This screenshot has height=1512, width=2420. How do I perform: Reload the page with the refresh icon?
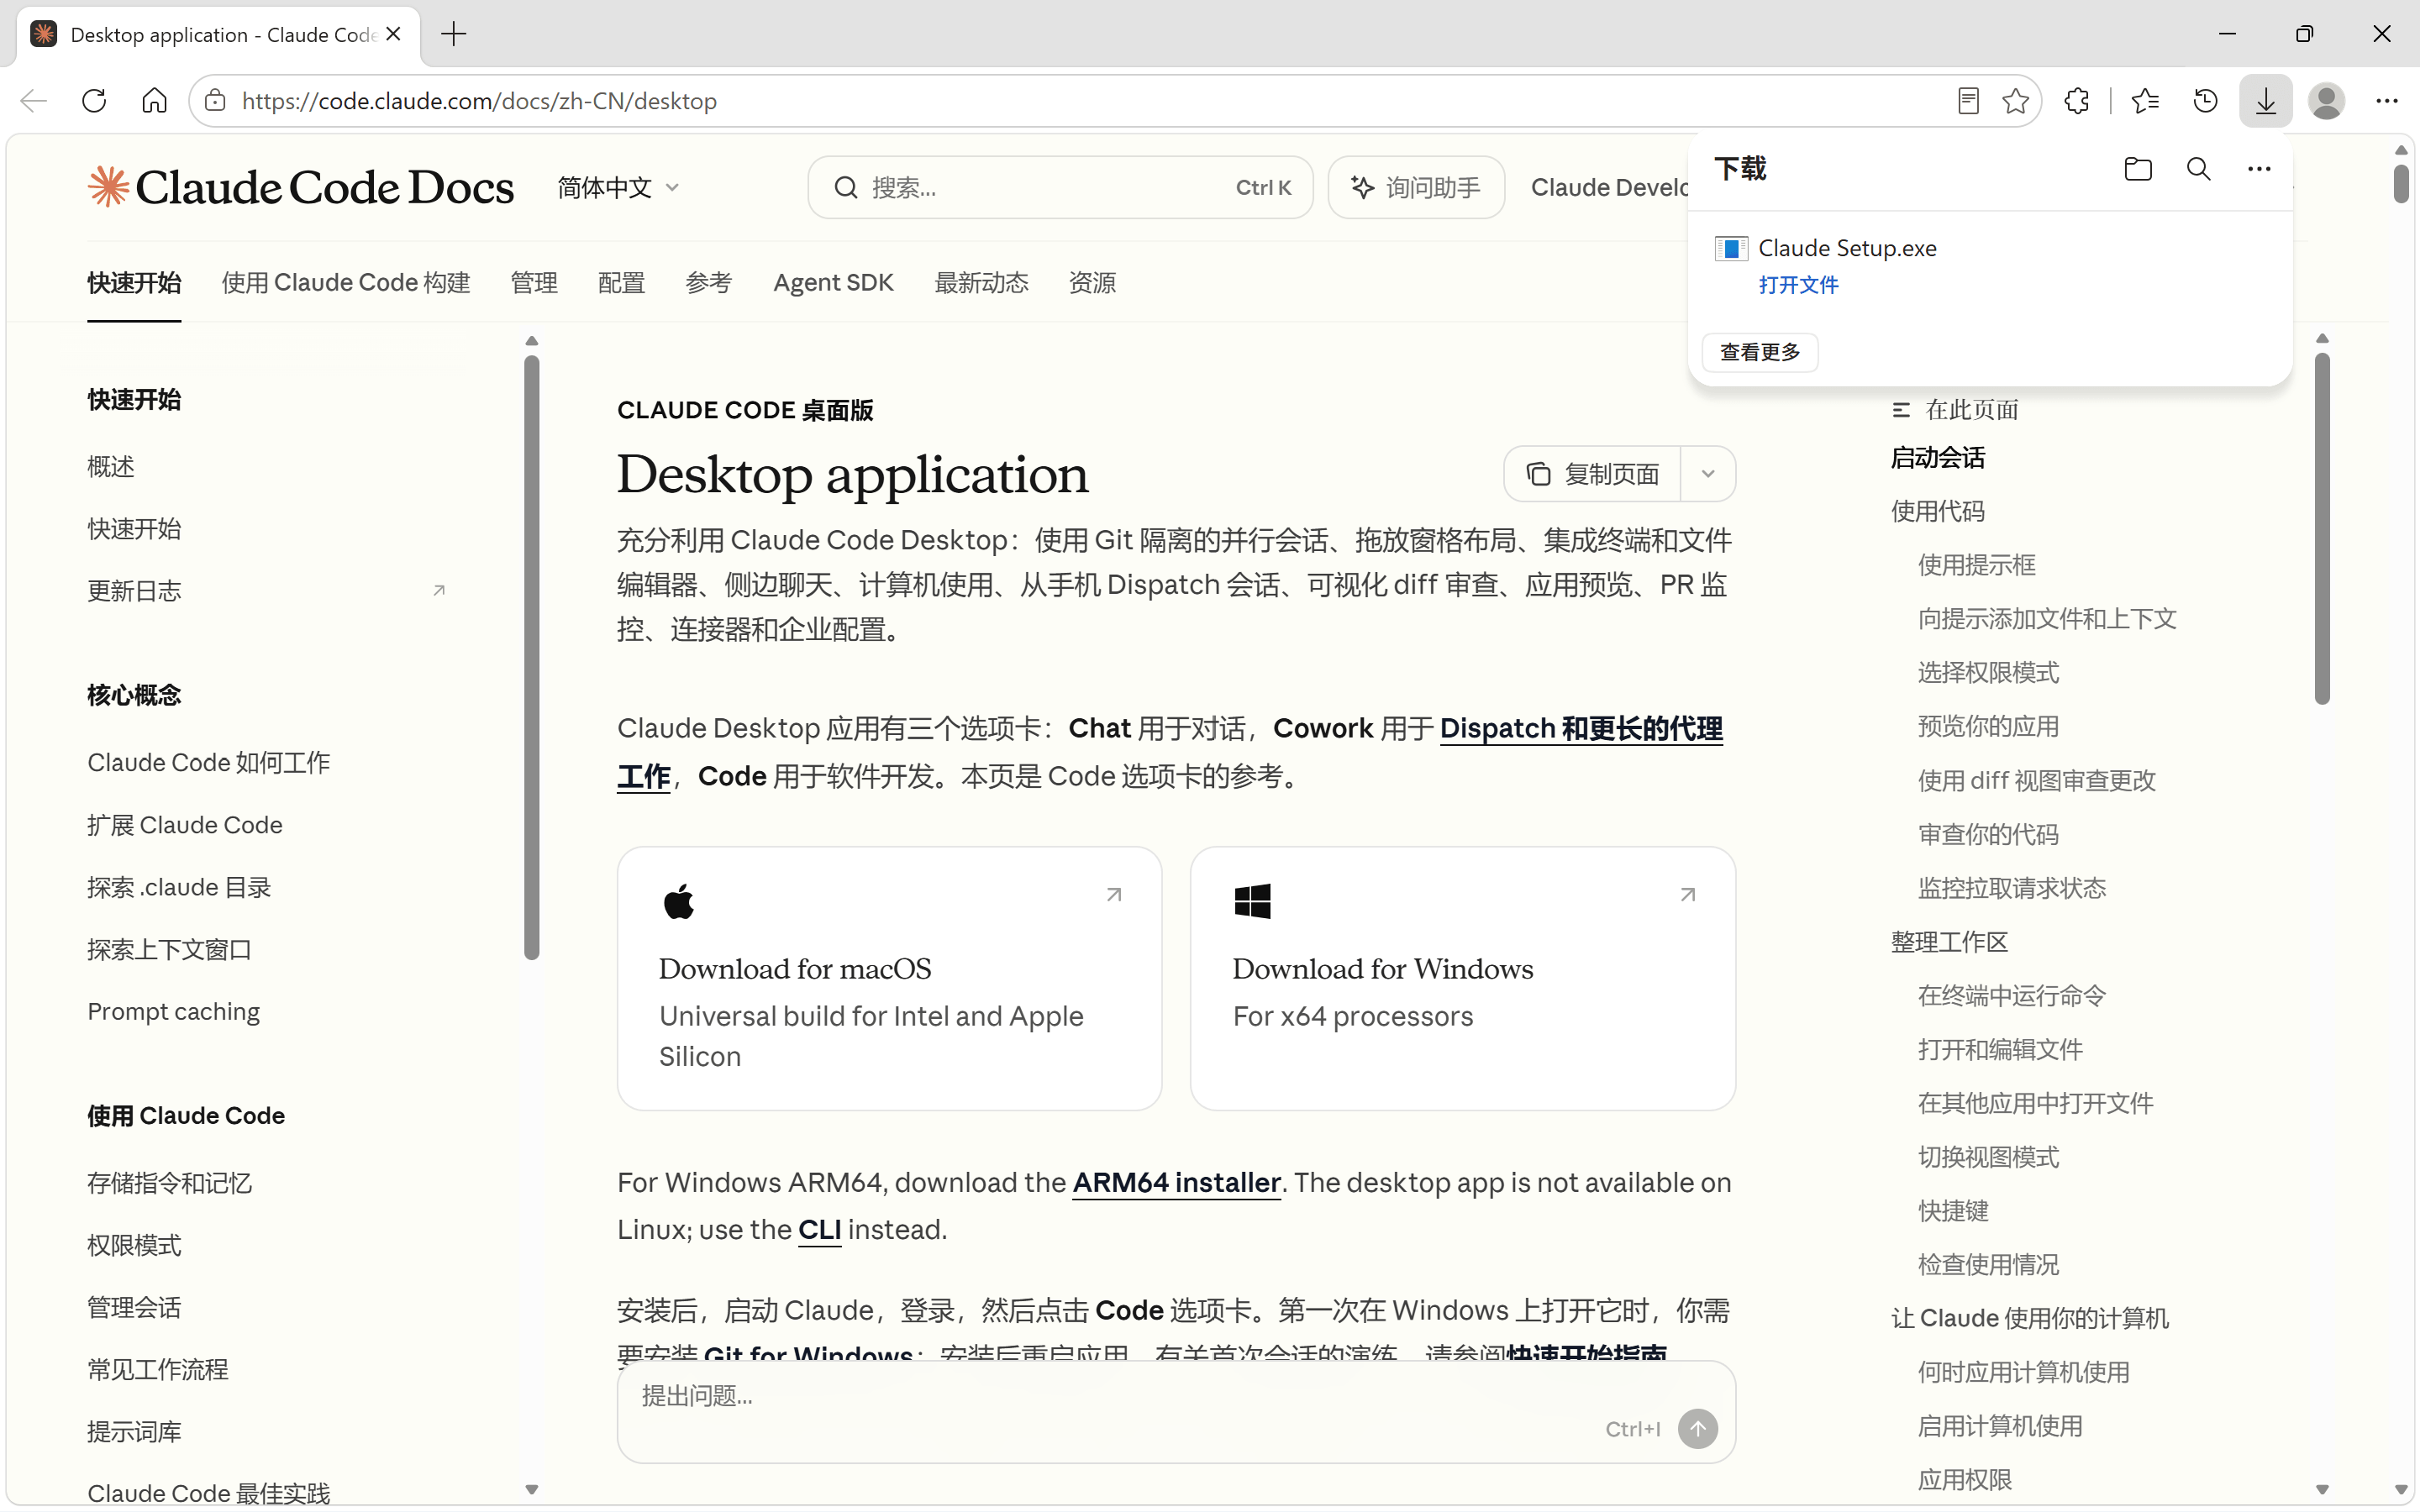click(x=94, y=101)
